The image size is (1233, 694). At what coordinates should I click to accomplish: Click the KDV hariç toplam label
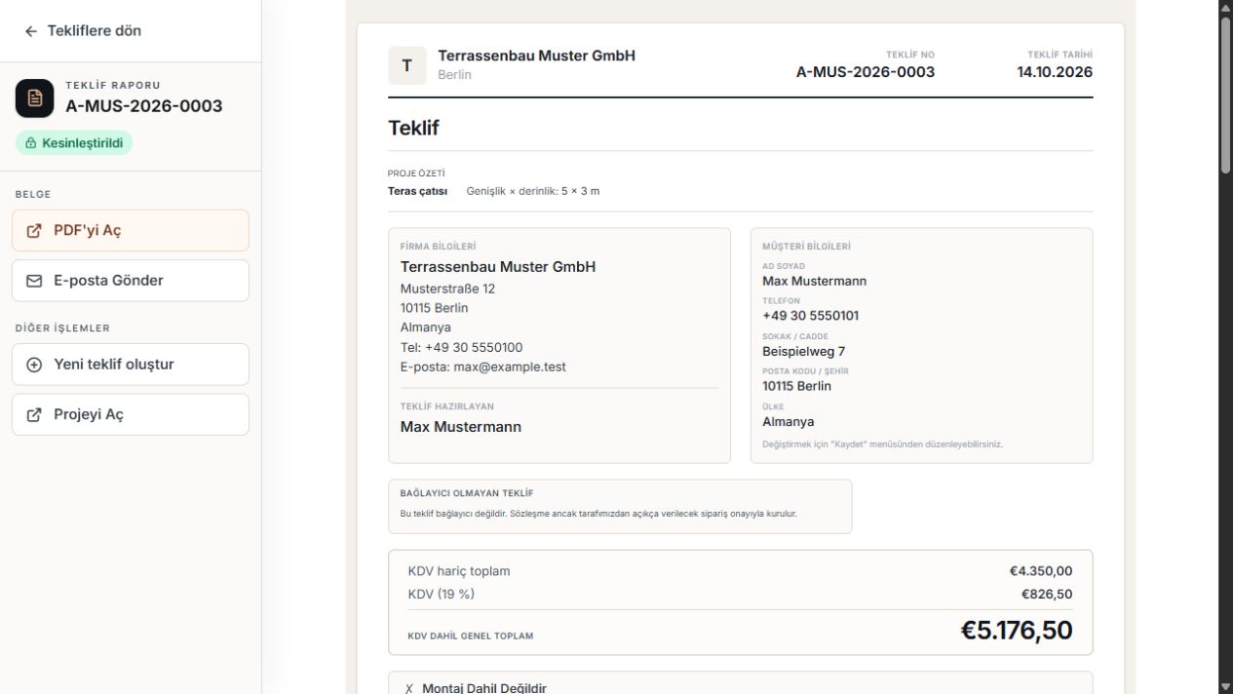(x=459, y=571)
